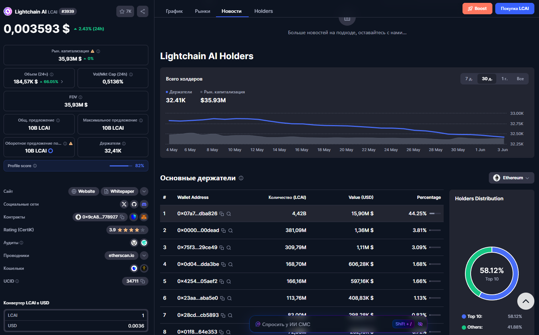Search wallet 0x0d04...dda3be magnifier icon
The width and height of the screenshot is (539, 335).
(x=231, y=264)
